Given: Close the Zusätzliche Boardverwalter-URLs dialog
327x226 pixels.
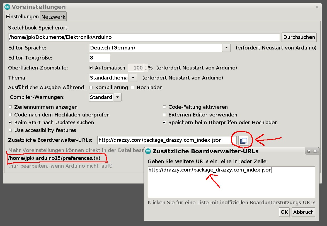Looking at the screenshot, I should [x=315, y=151].
